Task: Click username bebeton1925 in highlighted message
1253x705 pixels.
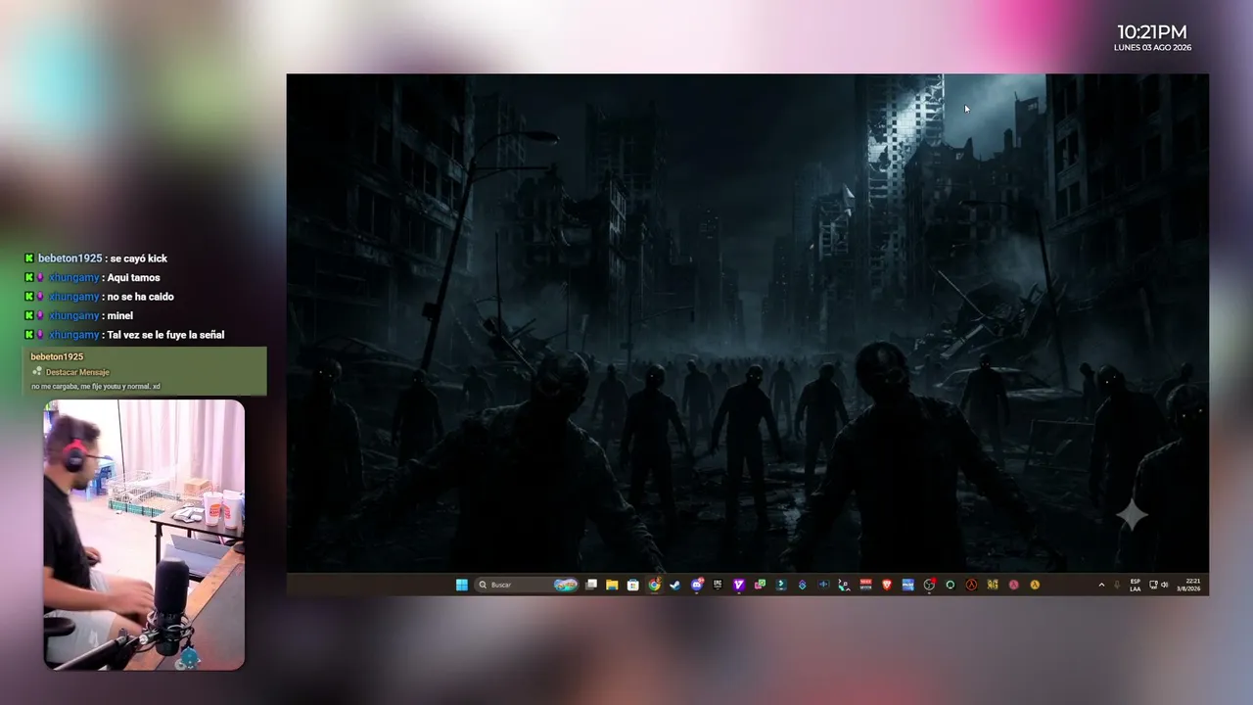Action: click(x=57, y=357)
